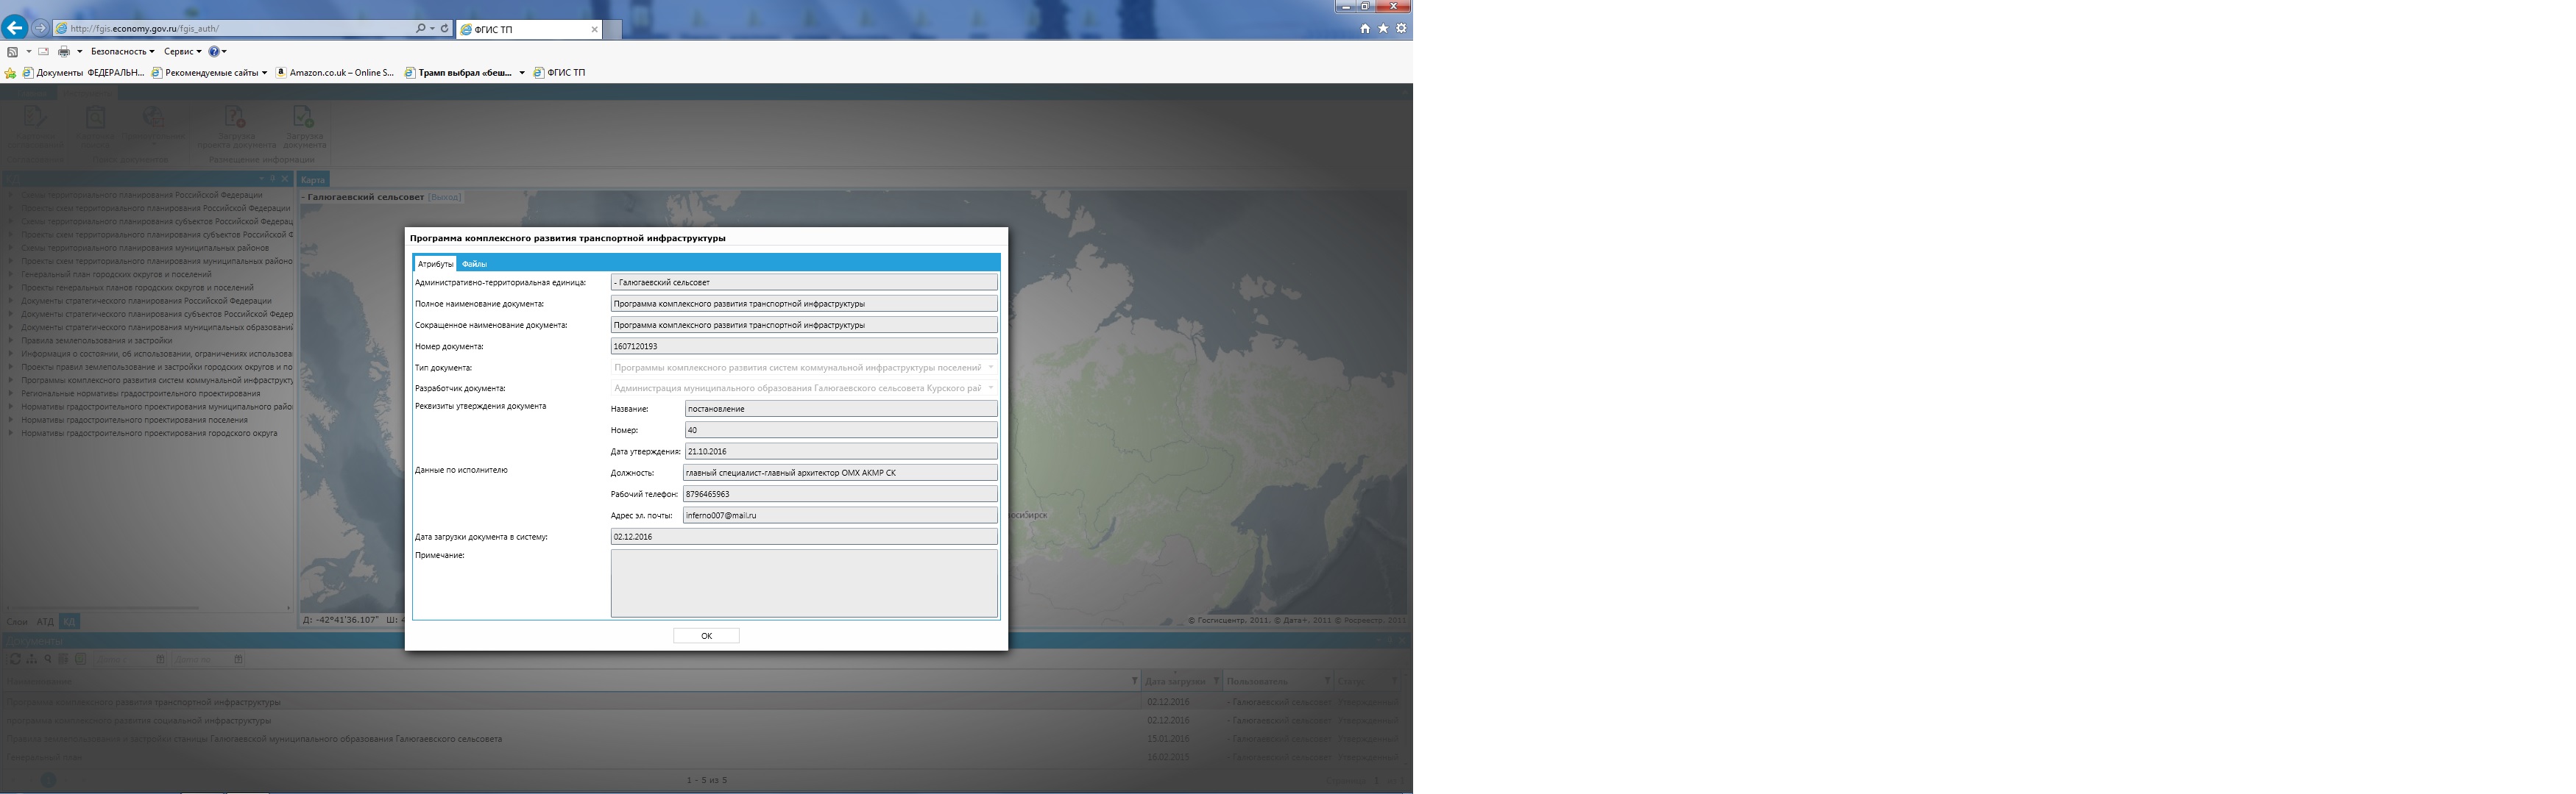Open the browser Home page icon
The image size is (2576, 794).
1365,28
